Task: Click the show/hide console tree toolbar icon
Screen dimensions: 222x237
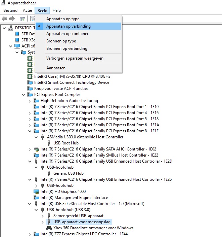Action: tap(23, 19)
